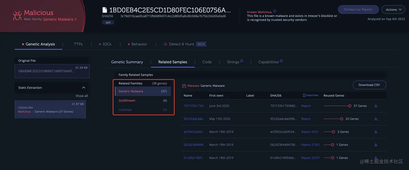This screenshot has width=409, height=170.
Task: Click the SHA256 column header
Action: [276, 96]
